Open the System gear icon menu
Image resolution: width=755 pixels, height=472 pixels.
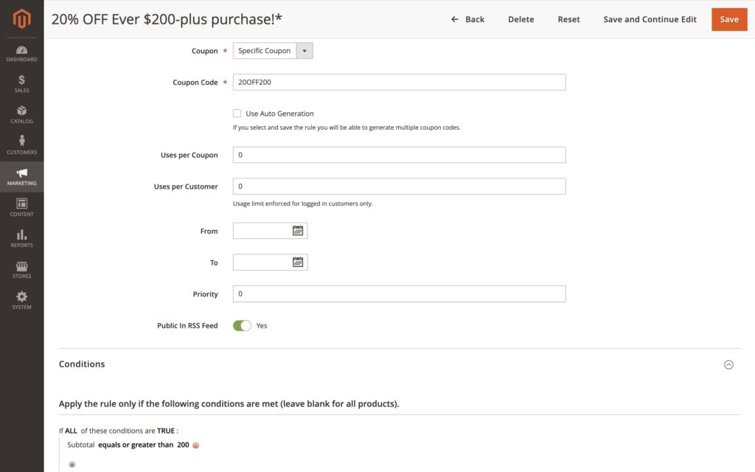pos(21,301)
